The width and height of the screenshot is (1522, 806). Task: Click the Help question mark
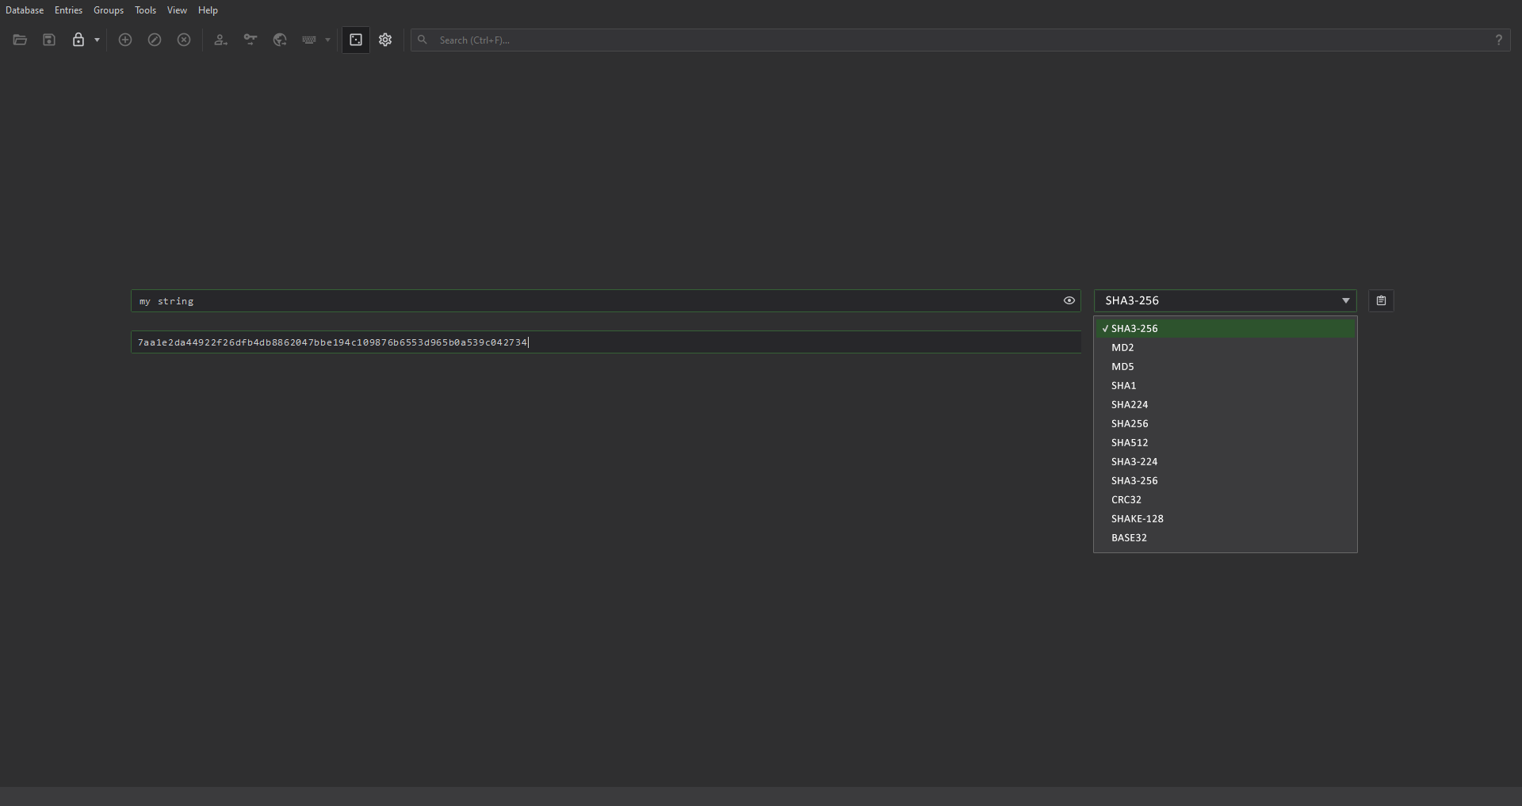click(1499, 40)
